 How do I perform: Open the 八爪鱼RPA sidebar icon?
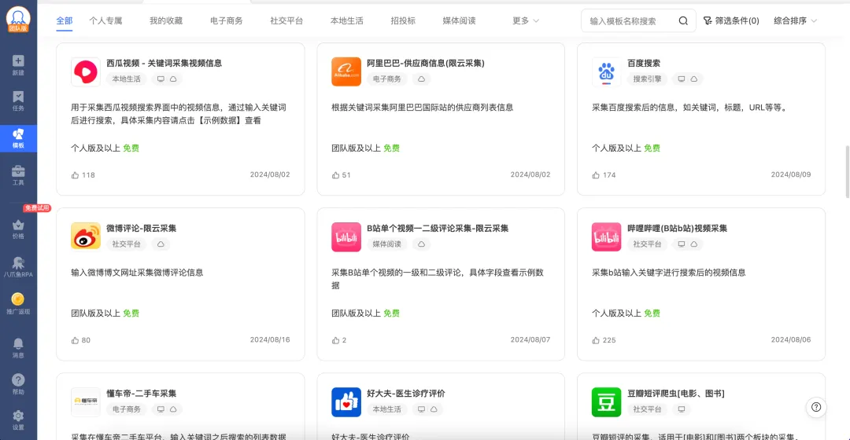18,267
